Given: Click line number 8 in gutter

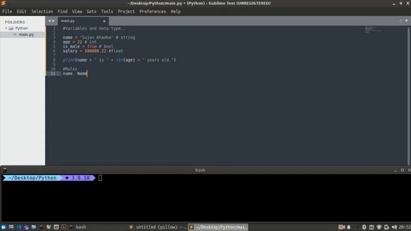Looking at the screenshot, I should click(54, 60).
